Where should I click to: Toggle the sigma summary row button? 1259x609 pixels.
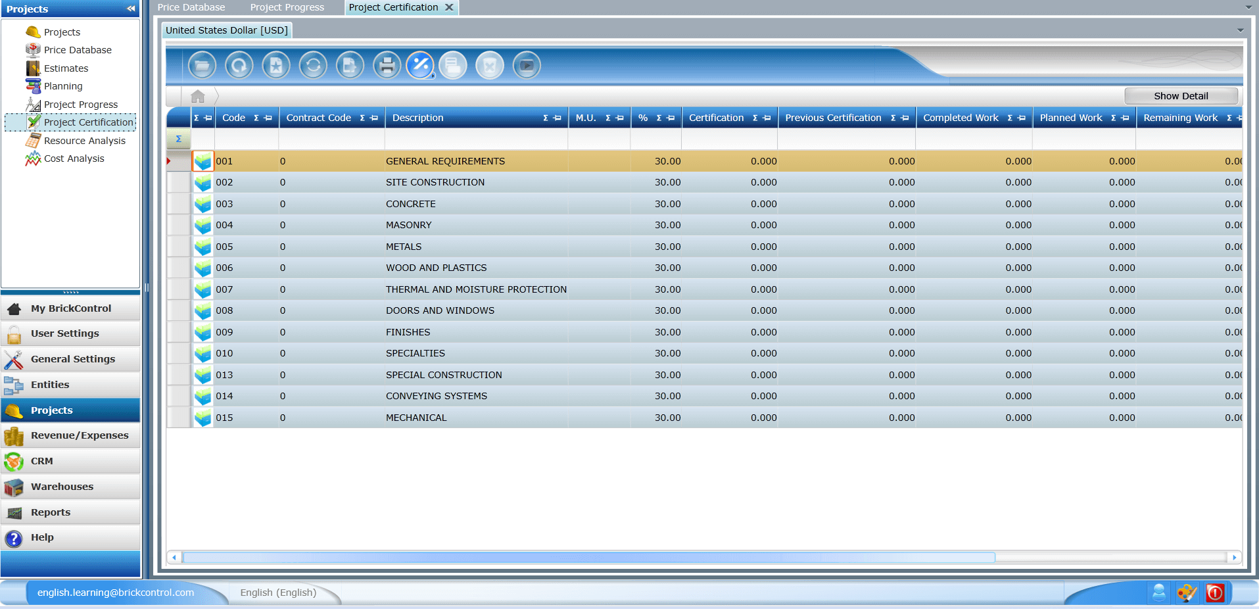click(x=178, y=139)
